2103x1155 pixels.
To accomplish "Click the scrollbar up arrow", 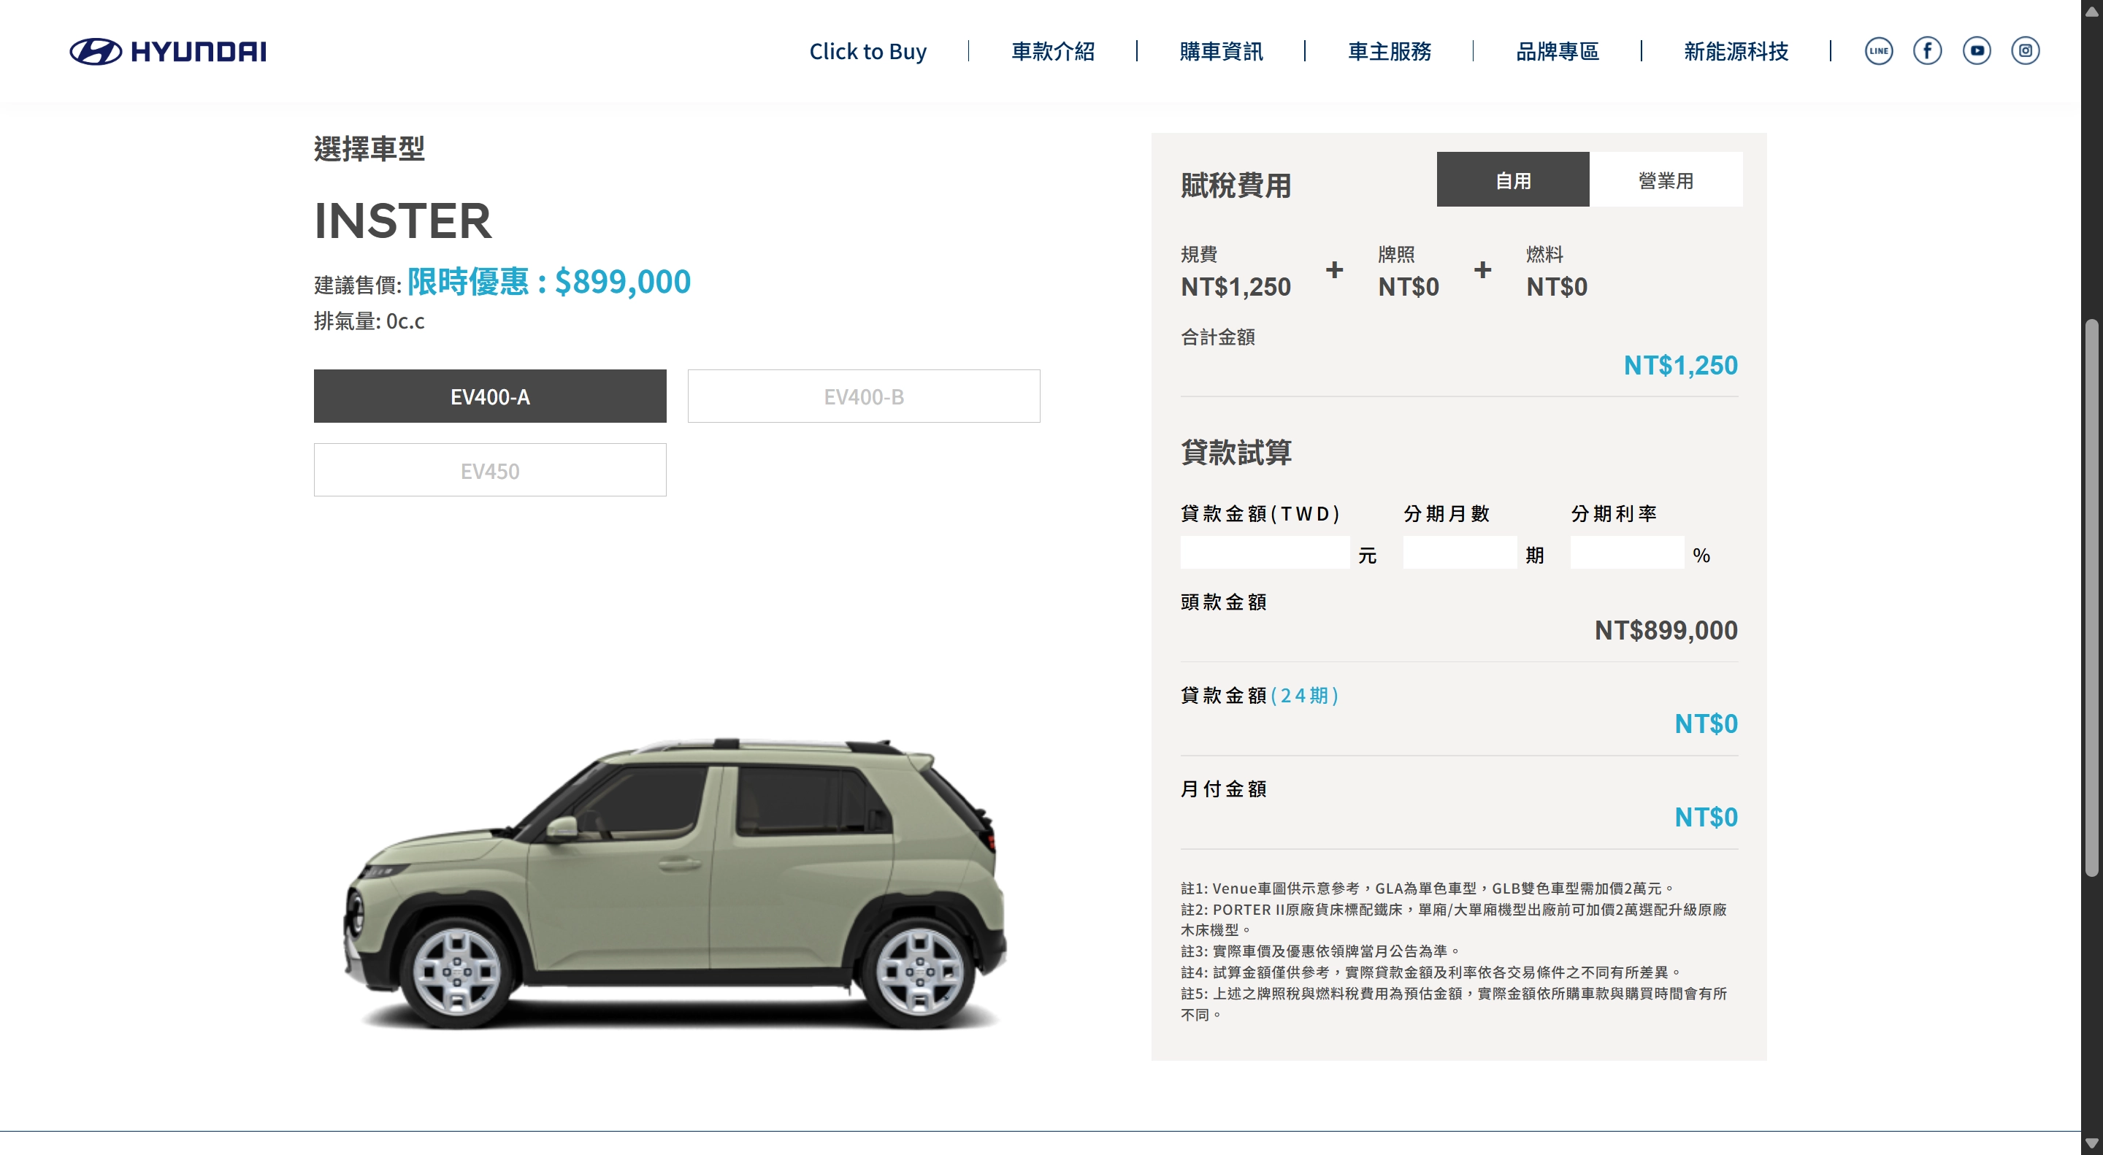I will point(2091,11).
